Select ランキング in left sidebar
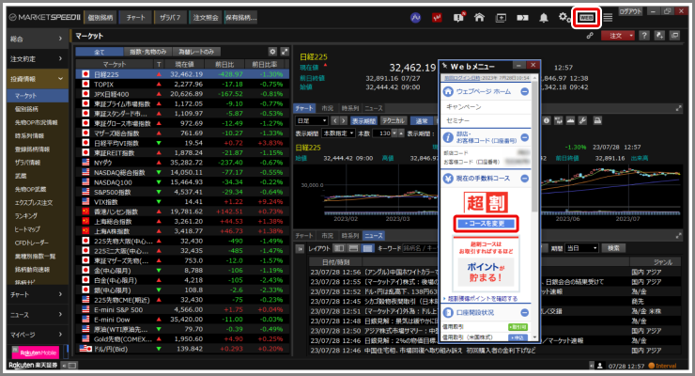 coord(26,216)
